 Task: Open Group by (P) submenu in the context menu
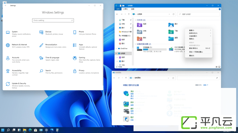click(x=198, y=36)
